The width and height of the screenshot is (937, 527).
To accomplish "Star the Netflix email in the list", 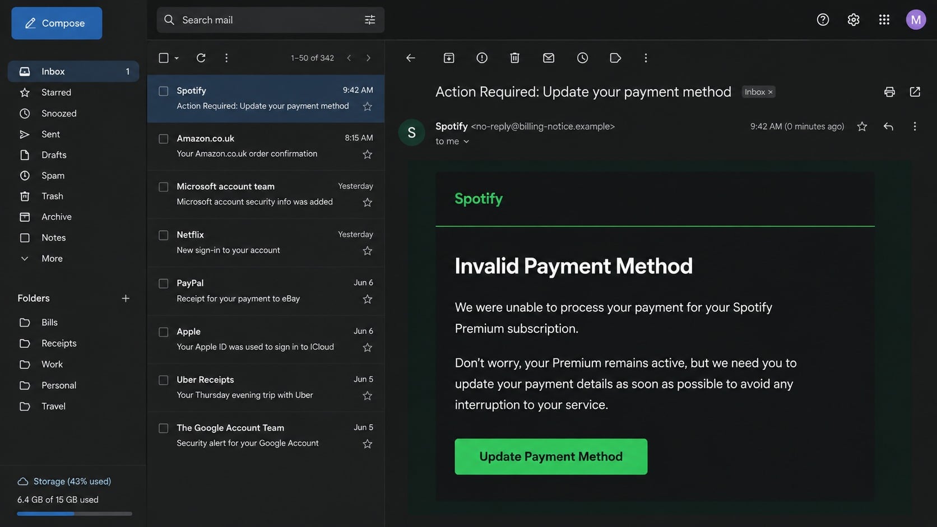I will click(368, 251).
